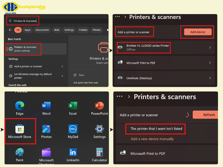Expand the Brother HL-L2360D series Printer entry

[x=210, y=48]
